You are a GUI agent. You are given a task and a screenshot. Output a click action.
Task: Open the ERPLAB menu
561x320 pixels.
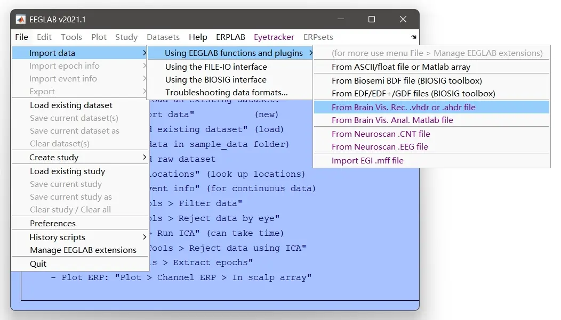tap(230, 37)
